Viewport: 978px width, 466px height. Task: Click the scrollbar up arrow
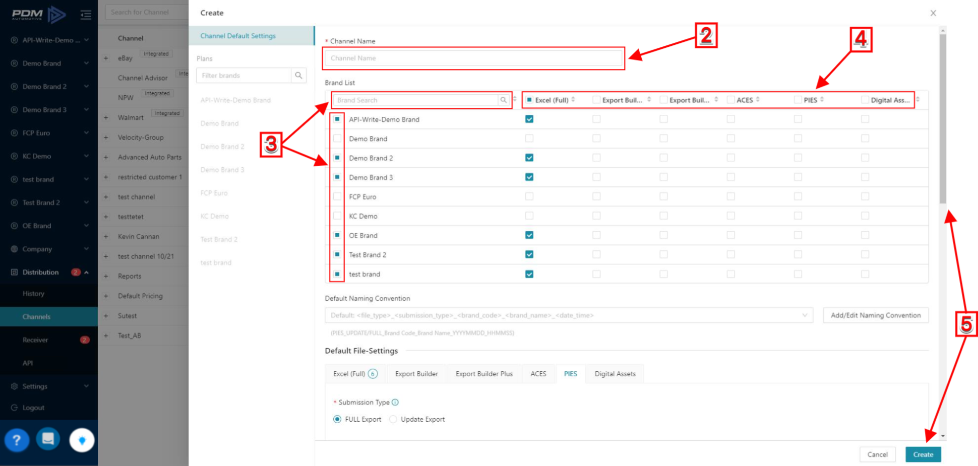tap(943, 30)
